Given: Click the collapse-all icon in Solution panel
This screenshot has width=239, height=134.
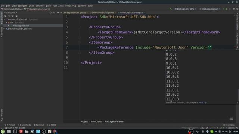Looking at the screenshot, I should tap(54, 13).
